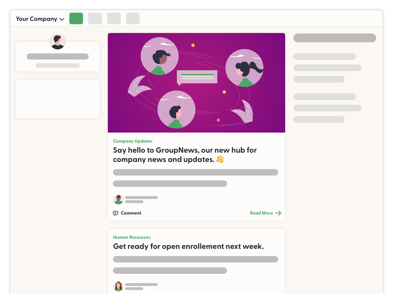Screen dimensions: 393x294
Task: Open the Your Company dropdown
Action: pos(40,19)
